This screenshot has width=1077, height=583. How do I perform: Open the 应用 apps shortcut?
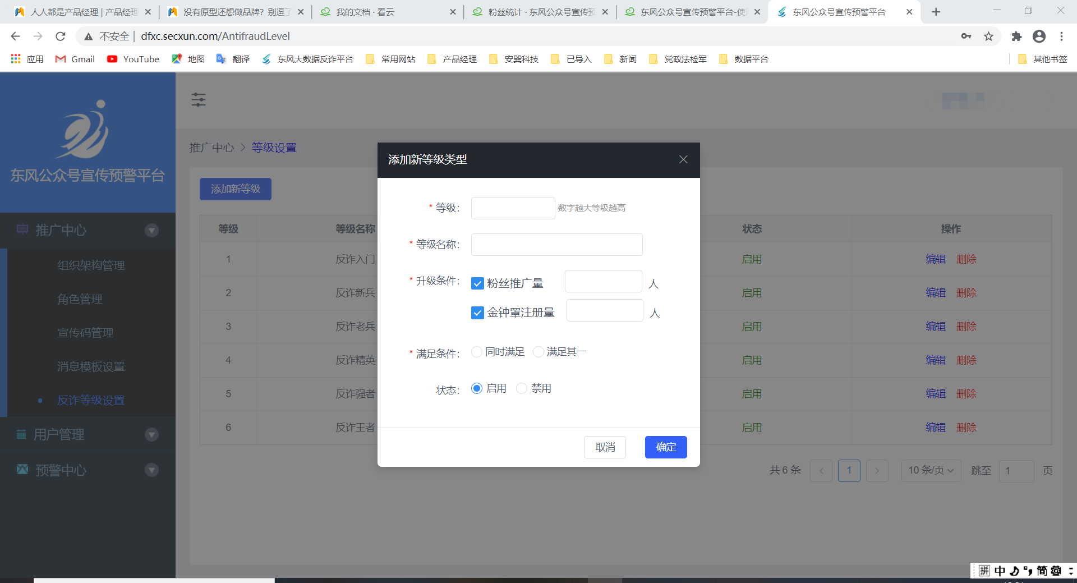[x=27, y=59]
